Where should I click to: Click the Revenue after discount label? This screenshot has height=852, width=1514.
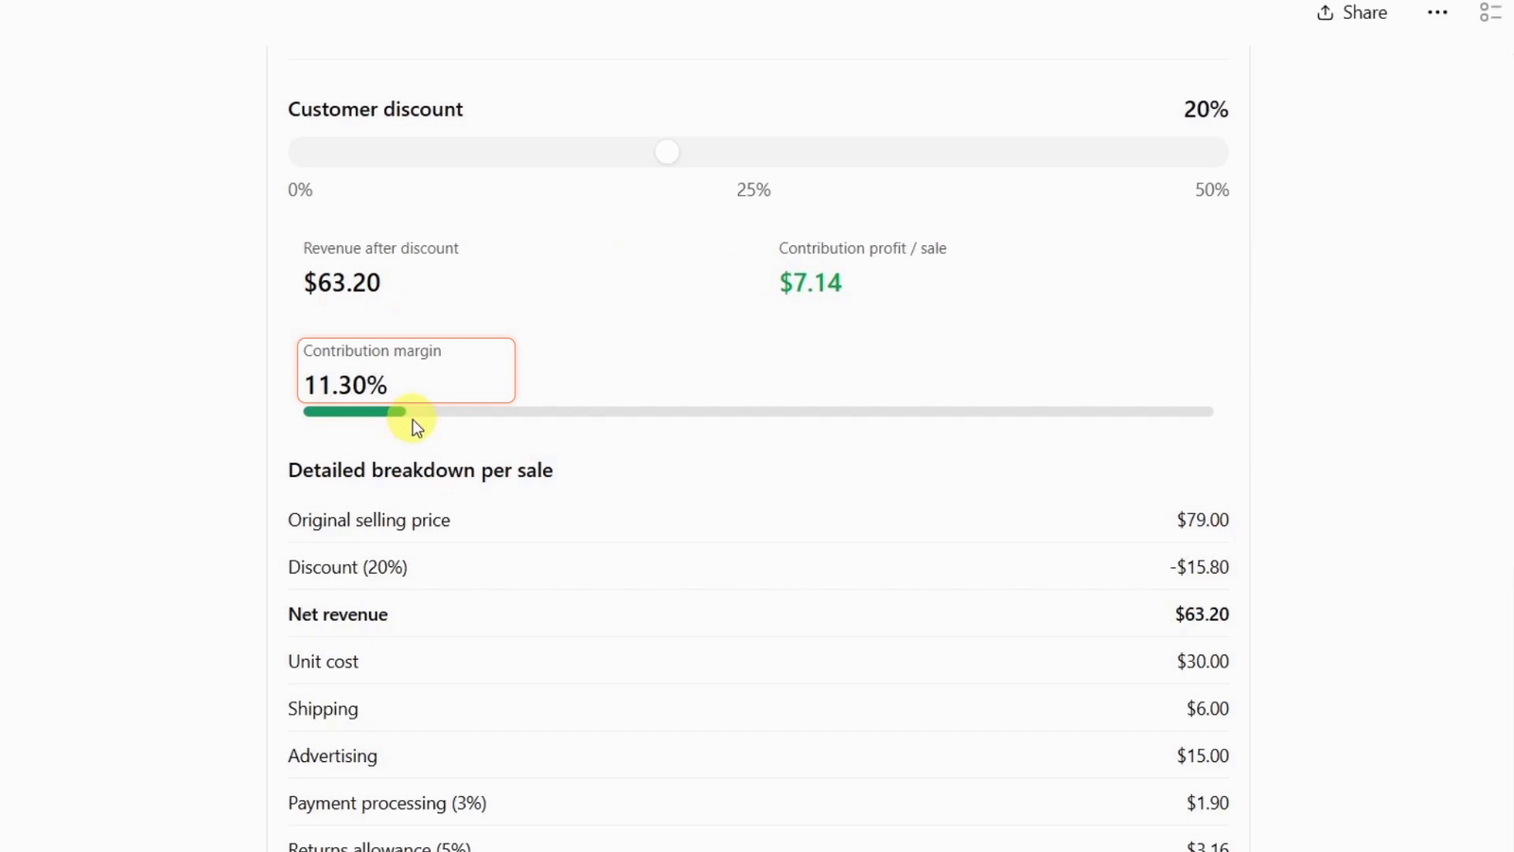380,248
